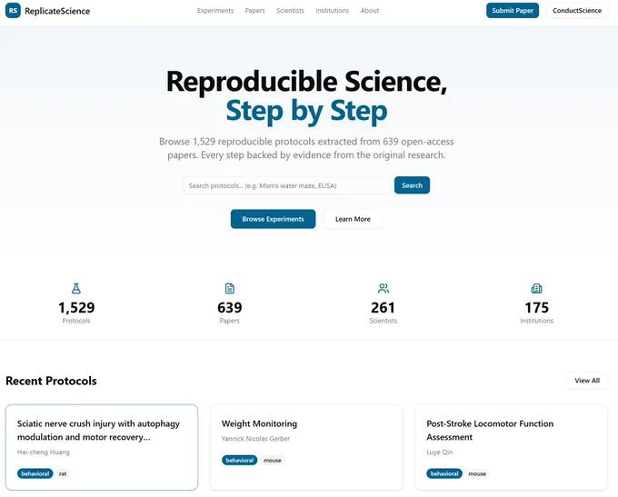Open the Weight Monitoring protocol card
Screen dimensions: 618x497
(306, 447)
